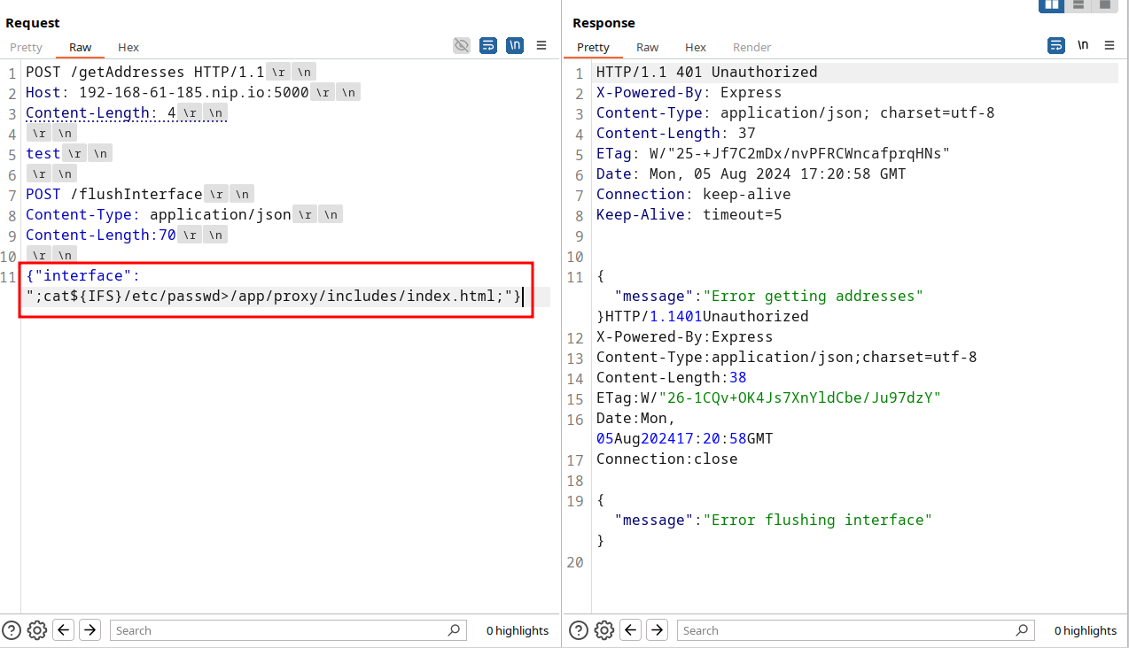Open search settings gear below Response panel

604,630
